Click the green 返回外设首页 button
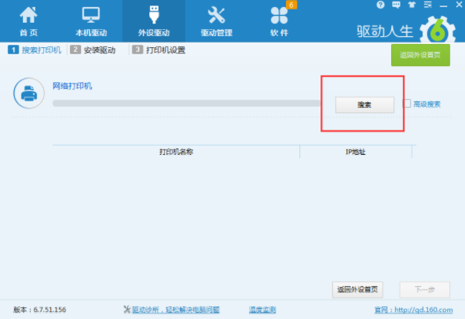Screen dimensions: 465x319 click(x=420, y=55)
